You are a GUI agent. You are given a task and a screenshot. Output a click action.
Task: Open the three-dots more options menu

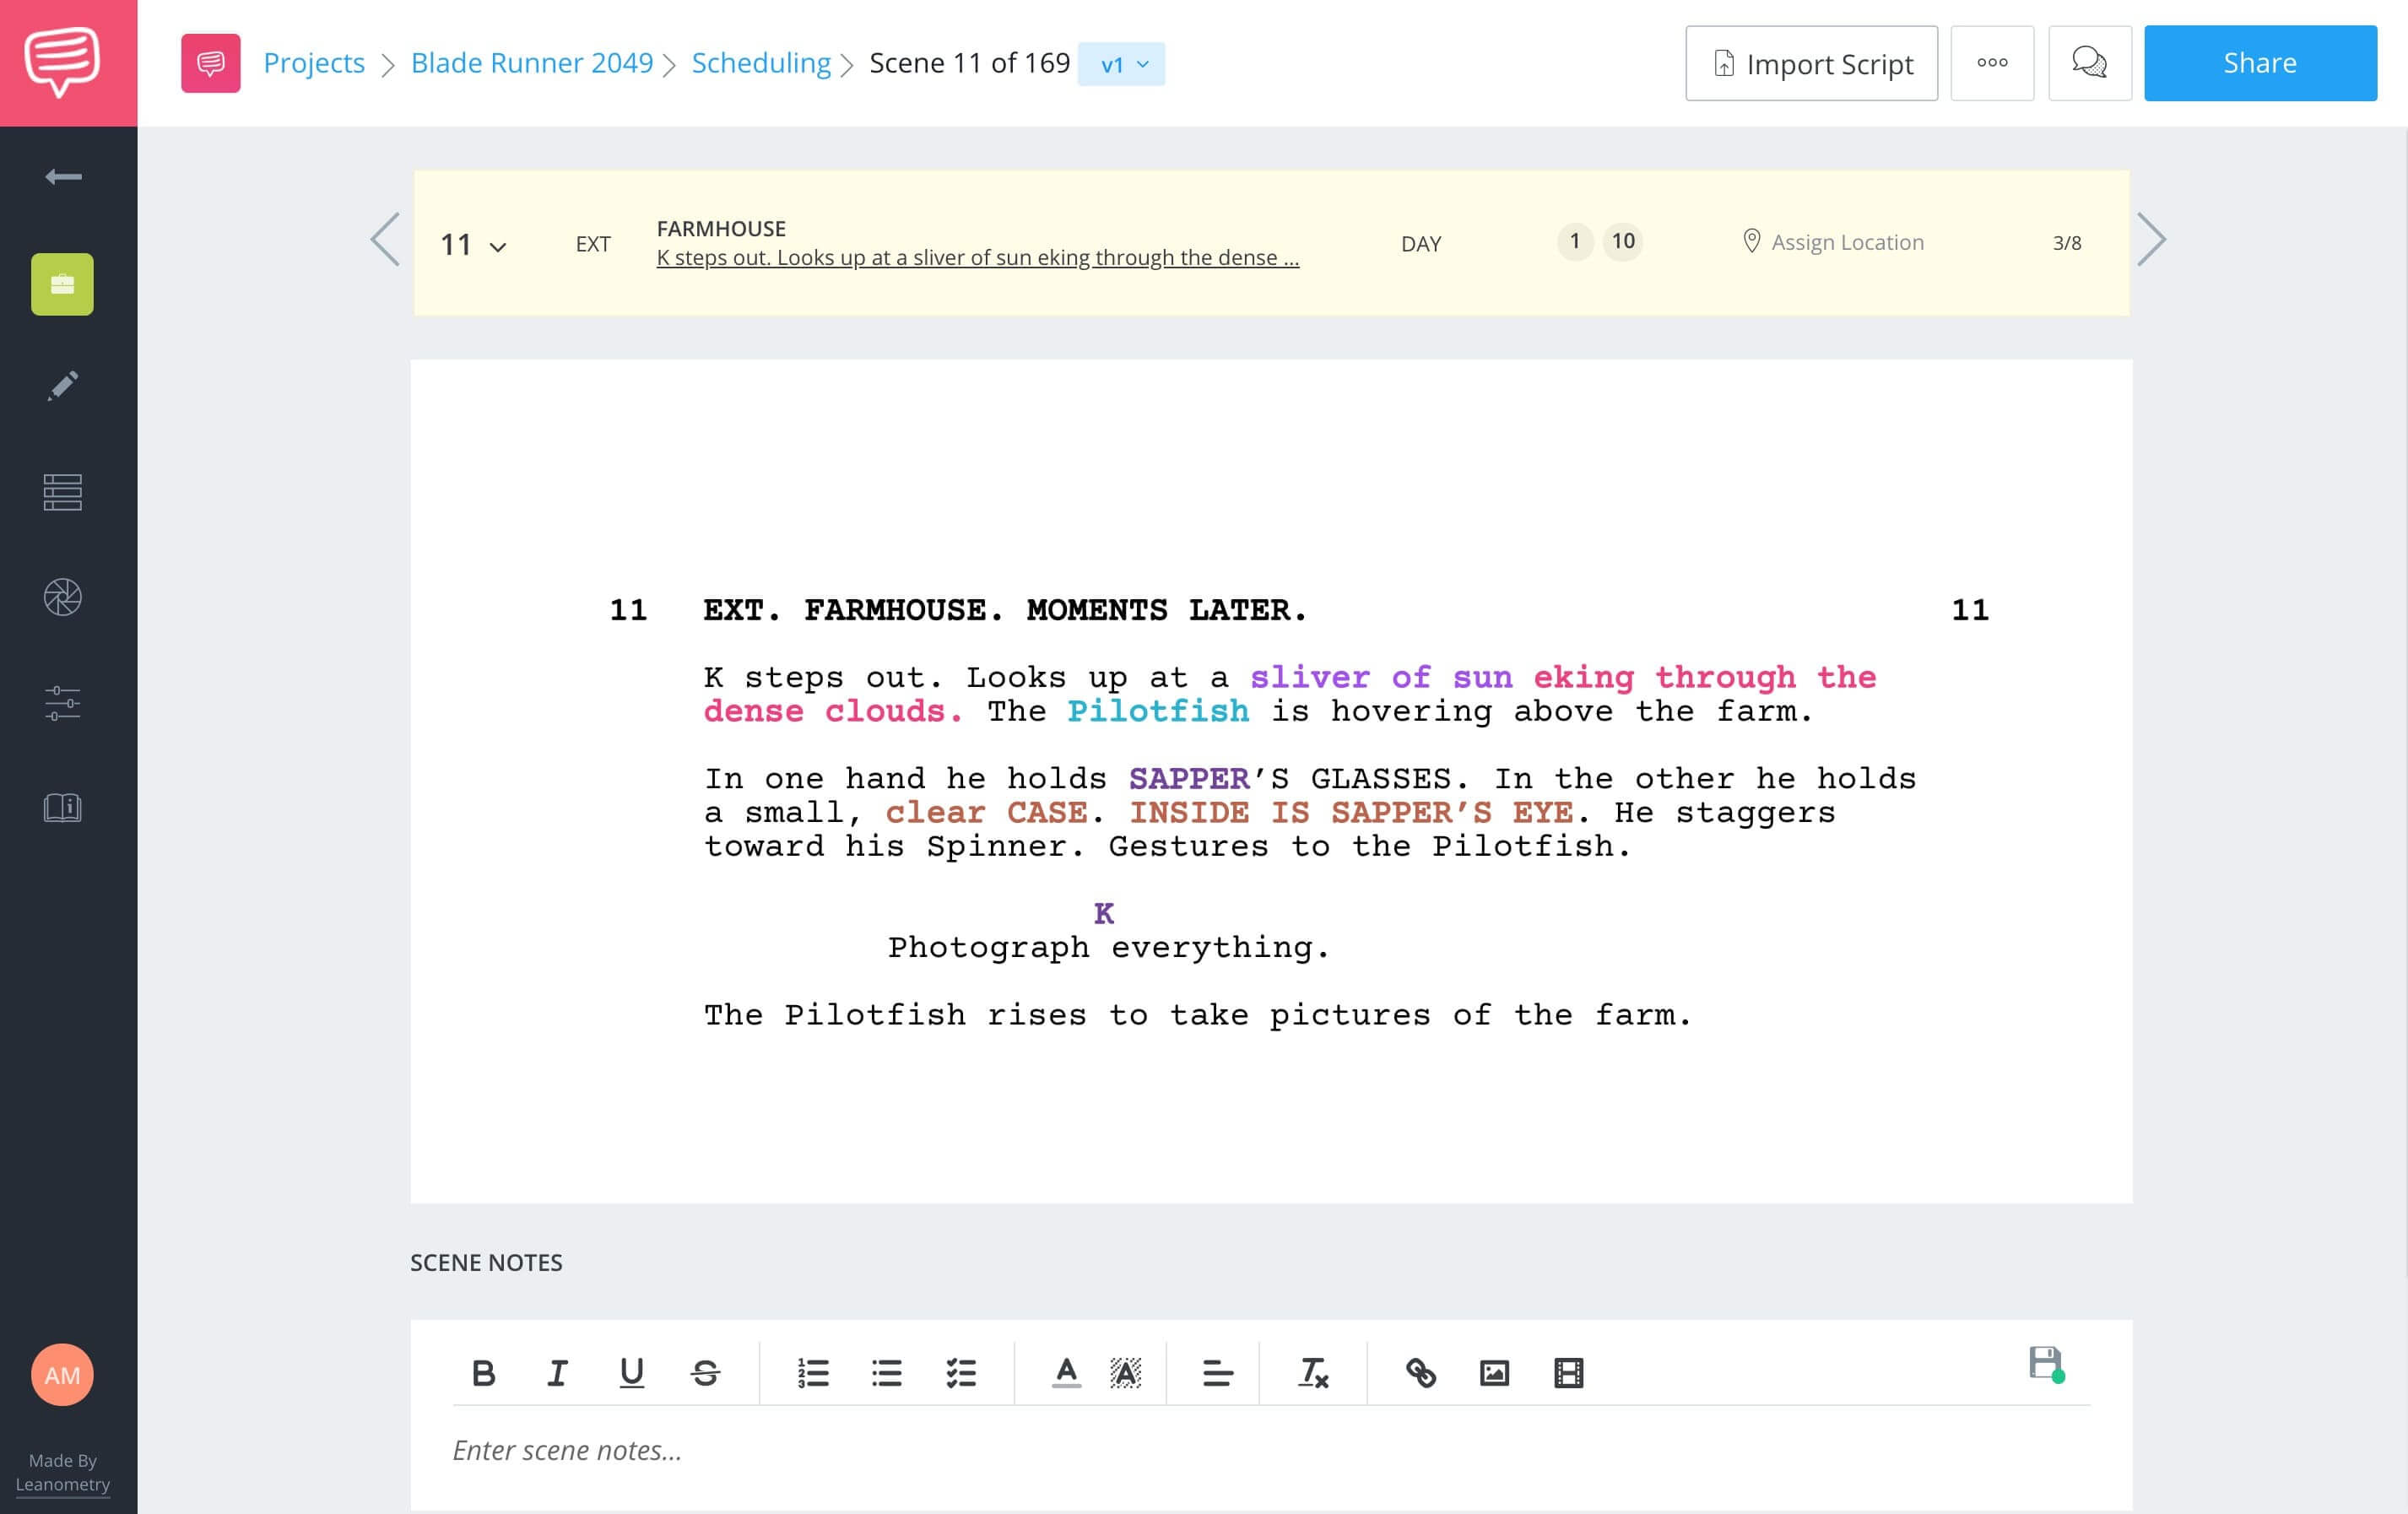coord(1992,63)
